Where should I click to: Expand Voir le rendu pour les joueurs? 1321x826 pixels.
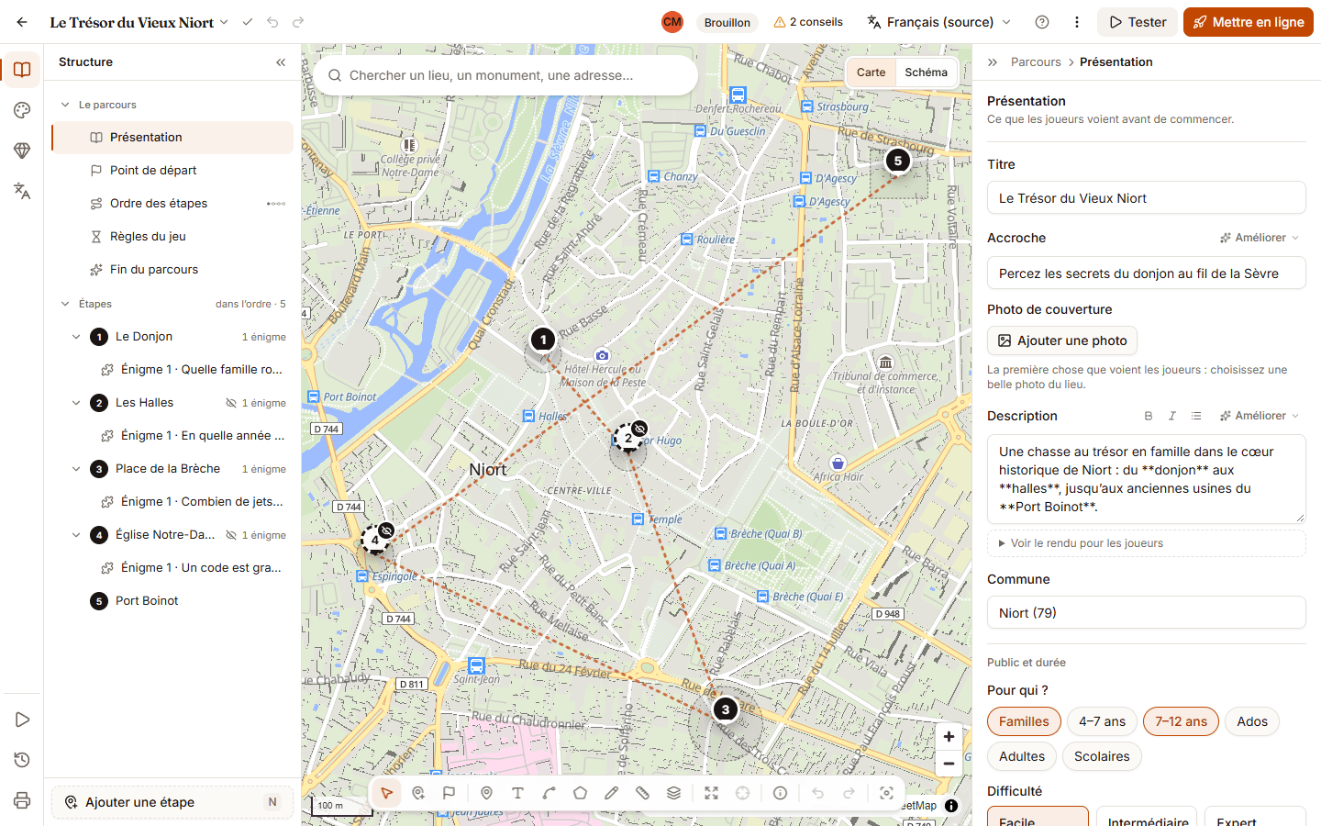pyautogui.click(x=1146, y=543)
